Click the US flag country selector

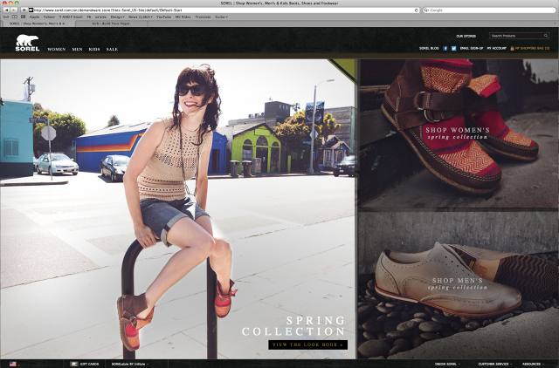tap(13, 364)
